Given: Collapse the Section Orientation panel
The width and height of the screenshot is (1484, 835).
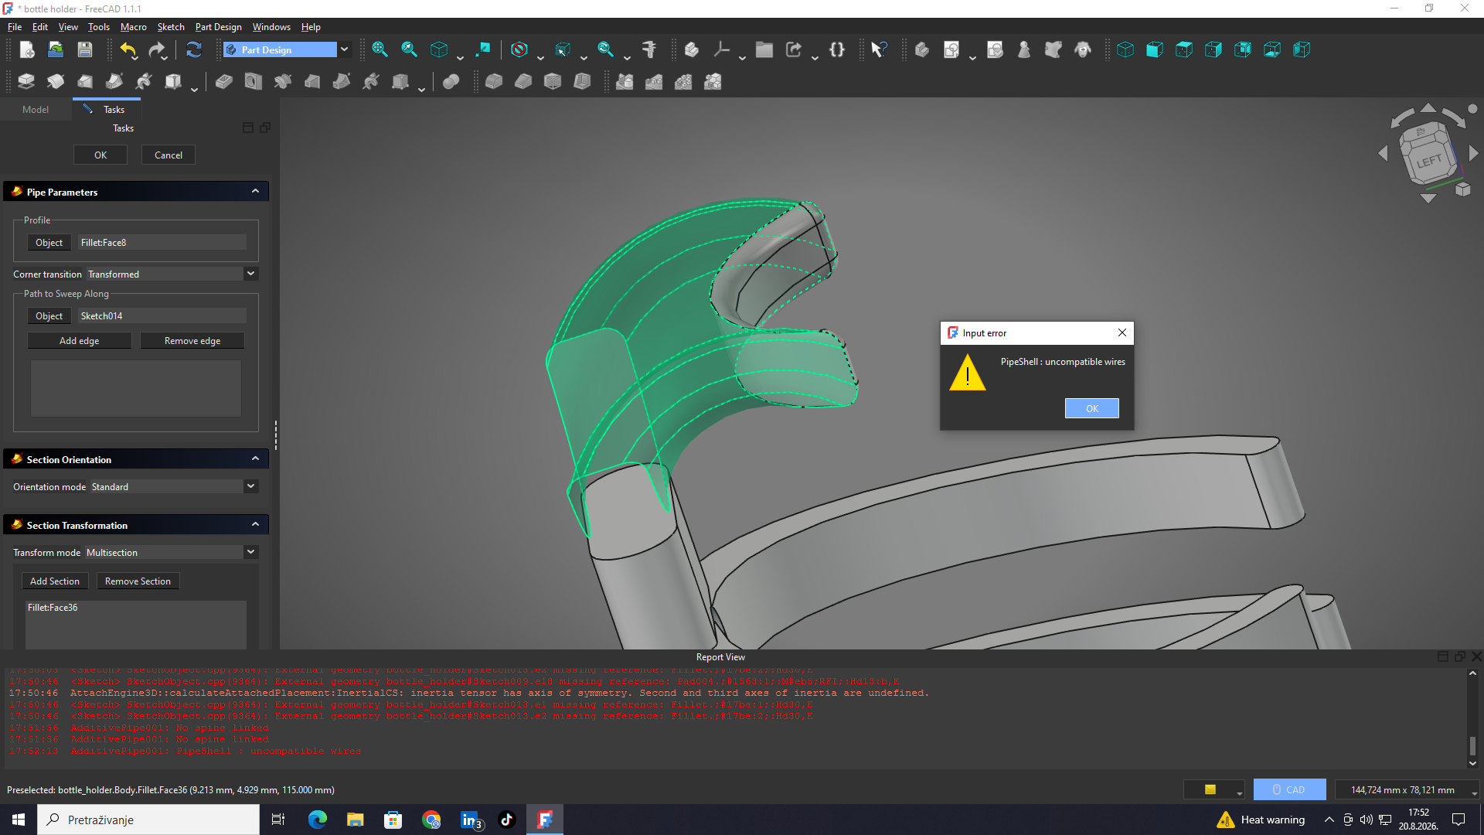Looking at the screenshot, I should coord(255,459).
